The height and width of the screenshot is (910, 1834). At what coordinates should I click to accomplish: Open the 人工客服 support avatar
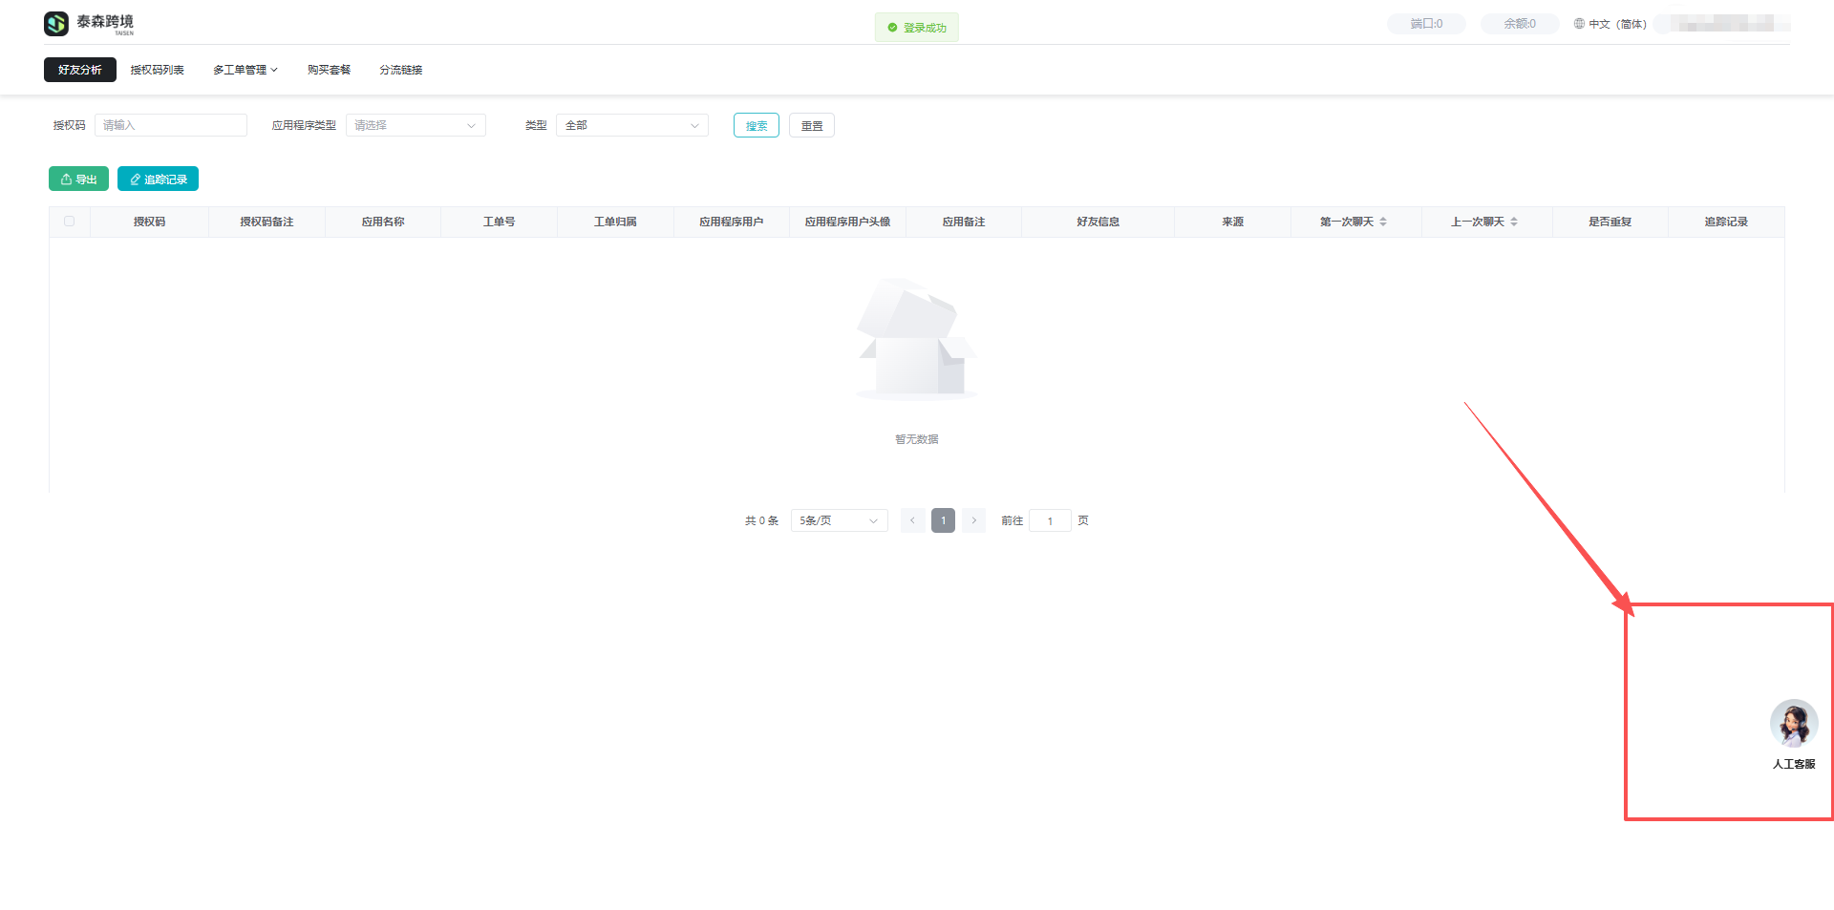[1793, 724]
